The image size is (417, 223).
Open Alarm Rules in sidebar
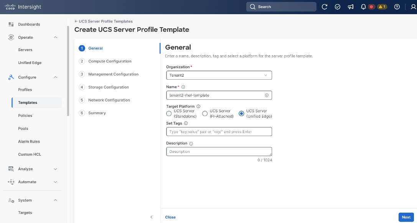29,141
